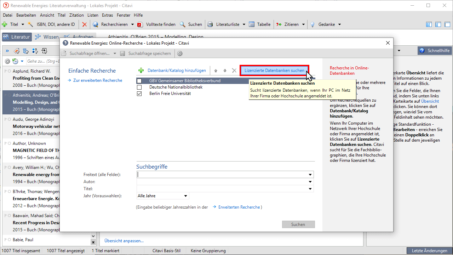Move database down with arrow icon
The image size is (453, 255).
click(x=225, y=70)
